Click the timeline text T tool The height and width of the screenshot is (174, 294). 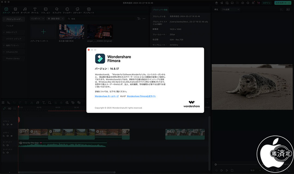pos(44,103)
